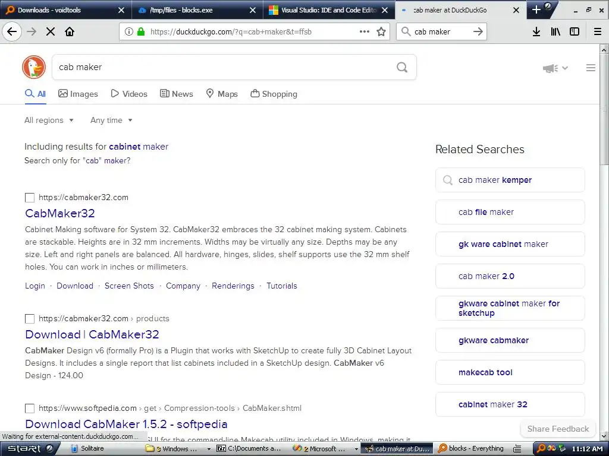Viewport: 609px width, 456px height.
Task: Select the Images search tab
Action: pyautogui.click(x=78, y=94)
